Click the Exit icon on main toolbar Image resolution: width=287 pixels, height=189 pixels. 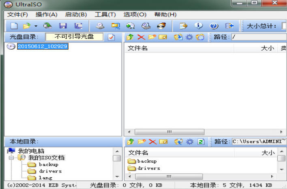(229, 26)
